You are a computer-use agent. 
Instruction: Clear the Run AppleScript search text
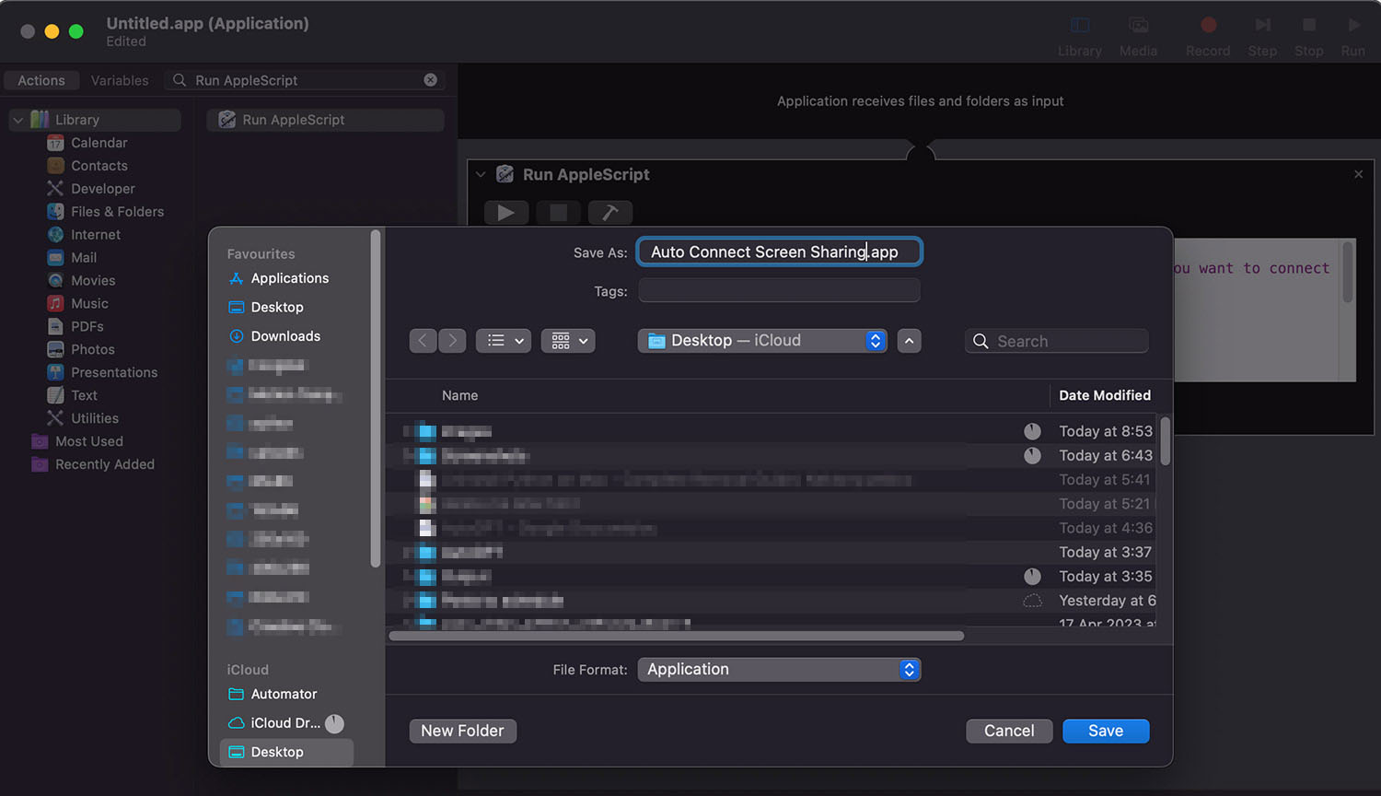[x=430, y=80]
